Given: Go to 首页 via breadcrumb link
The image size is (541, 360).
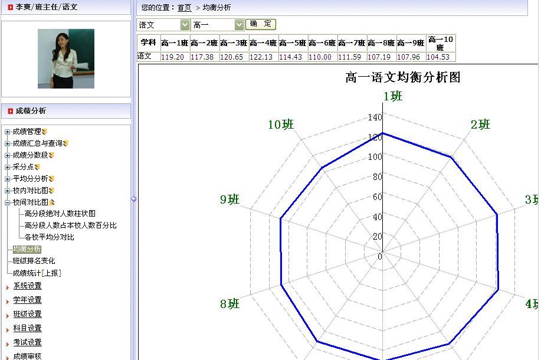Looking at the screenshot, I should point(184,8).
